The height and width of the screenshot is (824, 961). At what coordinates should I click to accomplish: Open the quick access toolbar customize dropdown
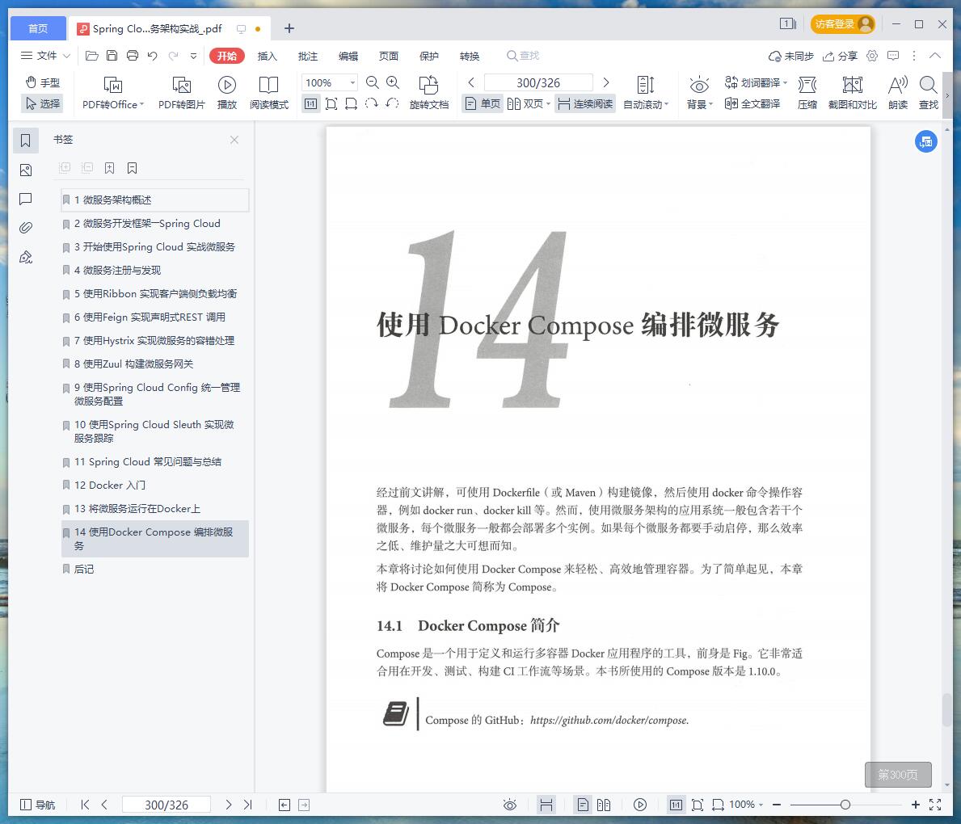point(194,56)
